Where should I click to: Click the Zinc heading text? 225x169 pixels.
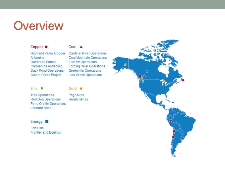coord(34,88)
